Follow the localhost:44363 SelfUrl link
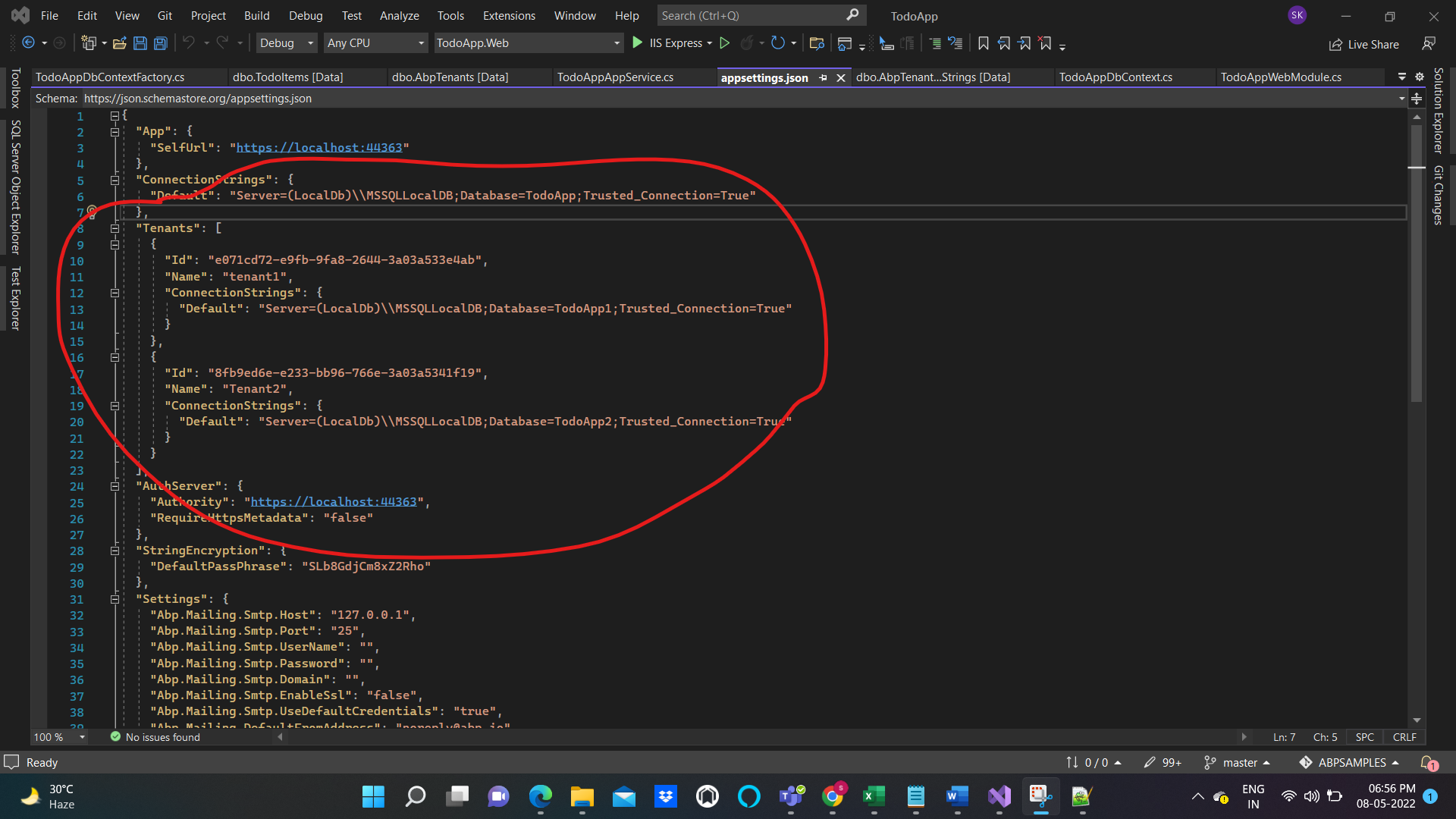 [319, 147]
